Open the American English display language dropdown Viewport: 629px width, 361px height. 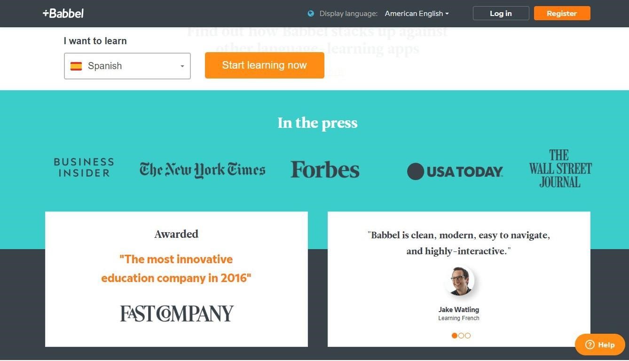click(x=417, y=14)
